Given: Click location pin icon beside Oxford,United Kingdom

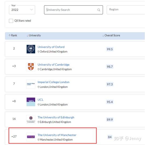Looking at the screenshot, I should (38, 52).
